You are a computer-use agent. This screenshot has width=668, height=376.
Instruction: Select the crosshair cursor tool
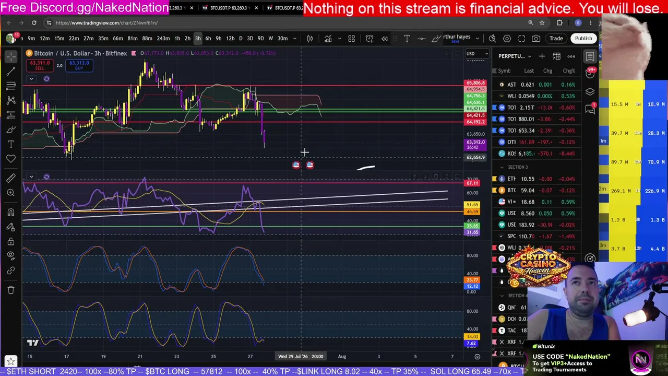(x=11, y=57)
